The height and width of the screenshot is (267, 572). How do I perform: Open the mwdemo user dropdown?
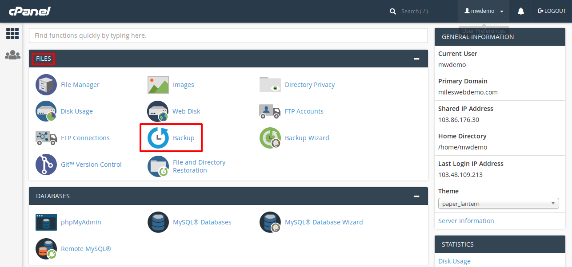click(484, 11)
